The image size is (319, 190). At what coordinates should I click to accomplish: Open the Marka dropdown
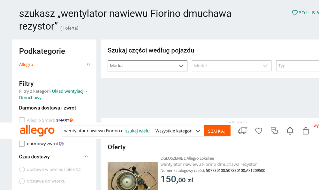(x=147, y=66)
